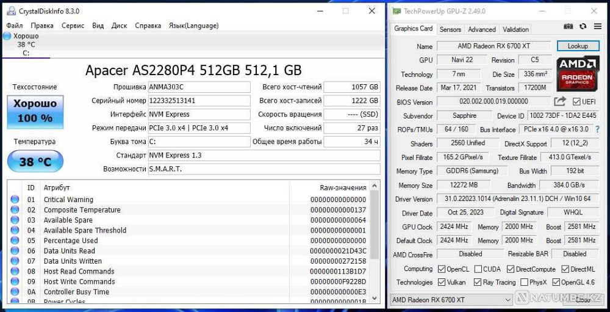Click the Стандарт field NVM Express 1.3
610x312 pixels.
[264, 156]
